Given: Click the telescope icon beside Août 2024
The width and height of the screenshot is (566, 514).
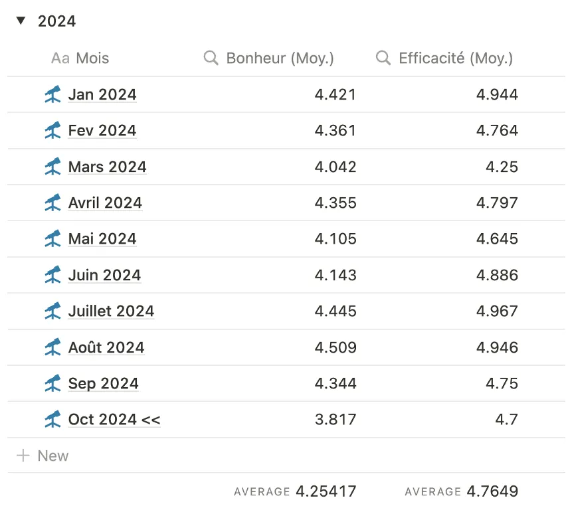Looking at the screenshot, I should (52, 347).
